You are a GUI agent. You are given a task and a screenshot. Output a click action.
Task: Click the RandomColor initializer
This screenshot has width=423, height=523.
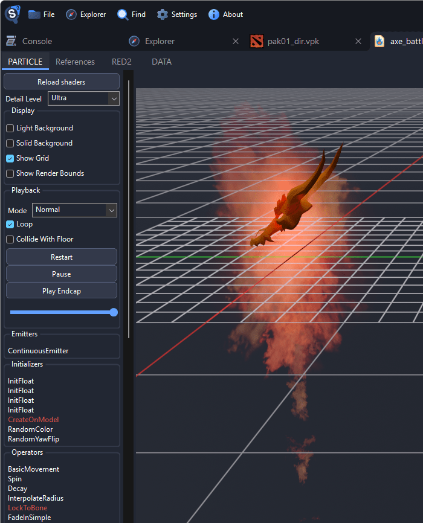click(x=30, y=429)
